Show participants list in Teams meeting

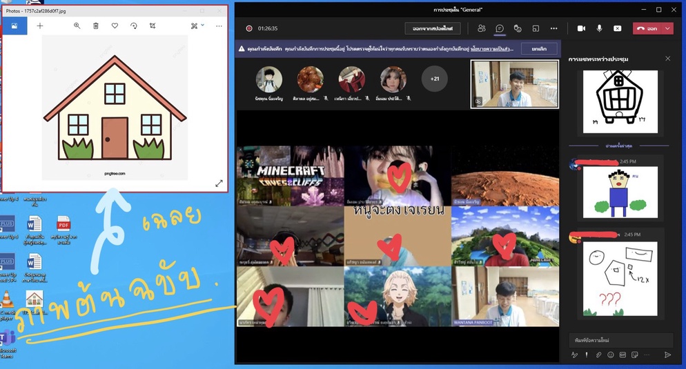pyautogui.click(x=482, y=28)
